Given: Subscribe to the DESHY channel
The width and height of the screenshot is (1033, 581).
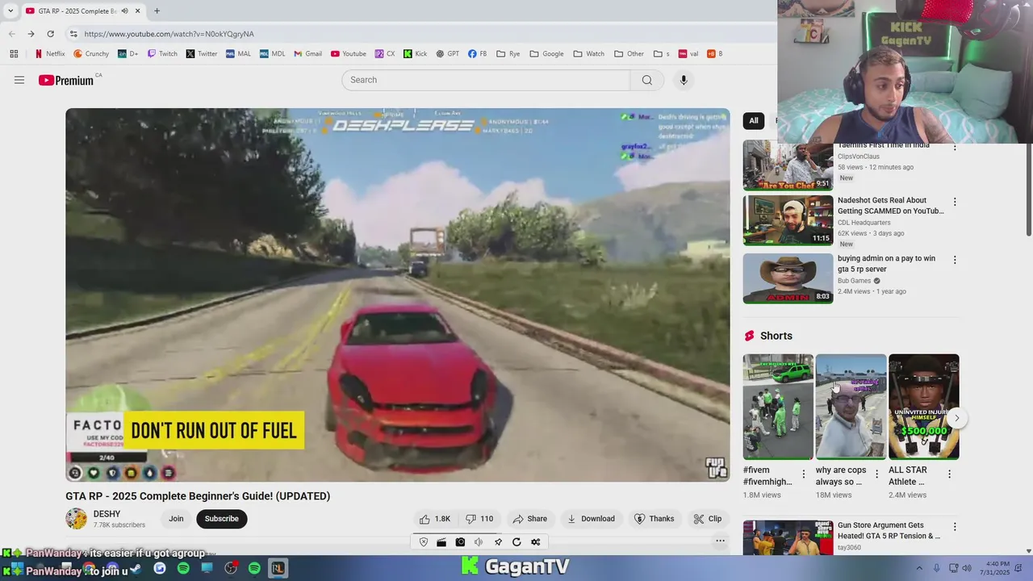Looking at the screenshot, I should point(221,519).
